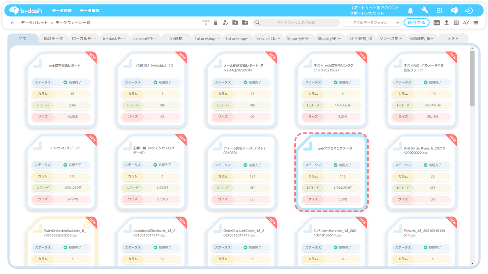This screenshot has width=488, height=274.
Task: Click the upload icon
Action: tap(446, 23)
